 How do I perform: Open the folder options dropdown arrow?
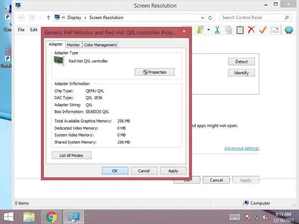[x=208, y=30]
